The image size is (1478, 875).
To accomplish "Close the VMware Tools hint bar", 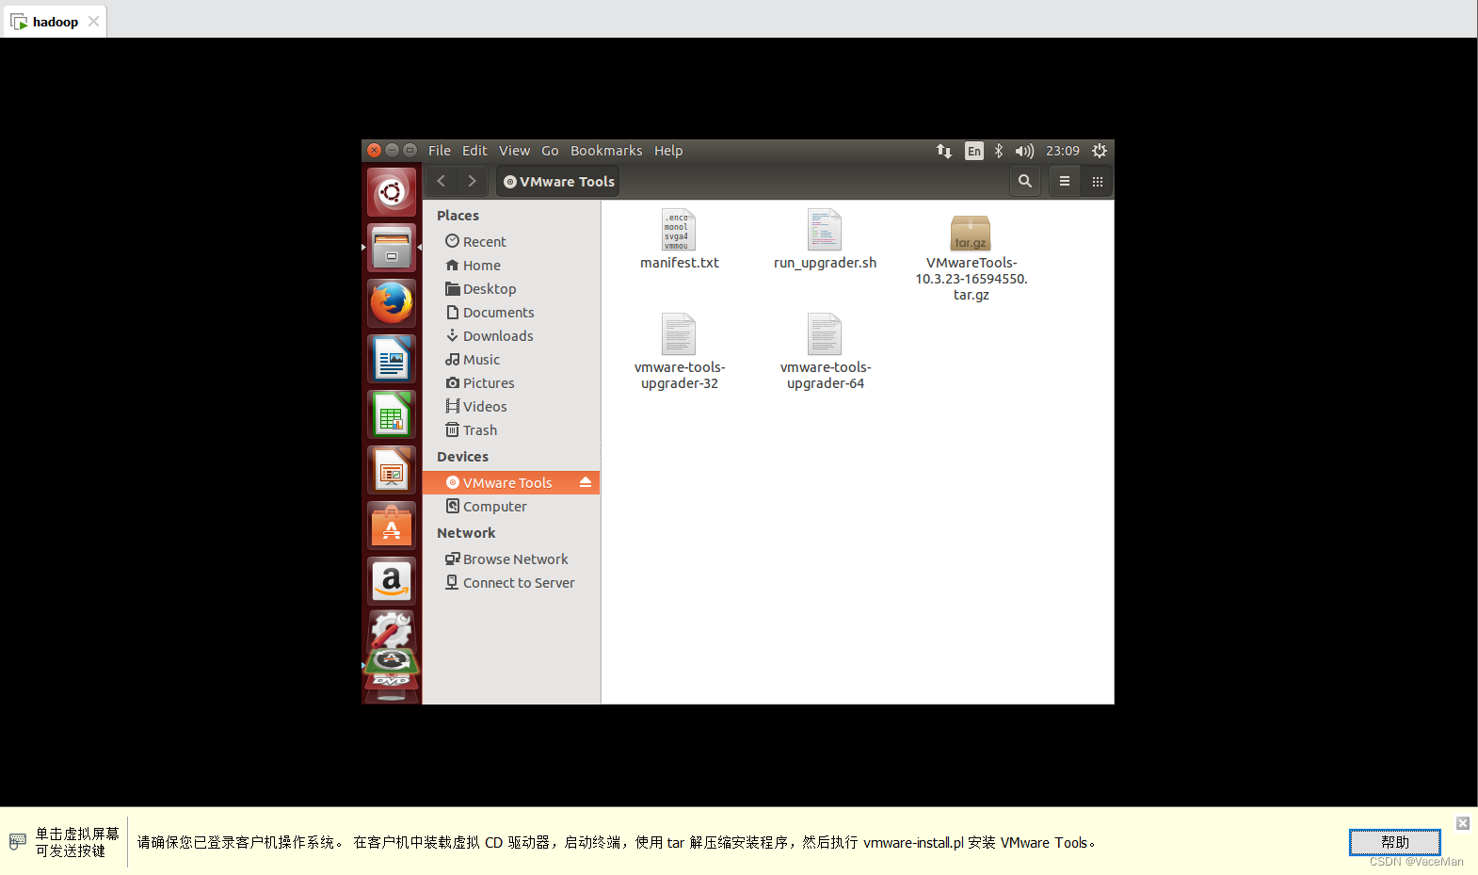I will pyautogui.click(x=1462, y=823).
